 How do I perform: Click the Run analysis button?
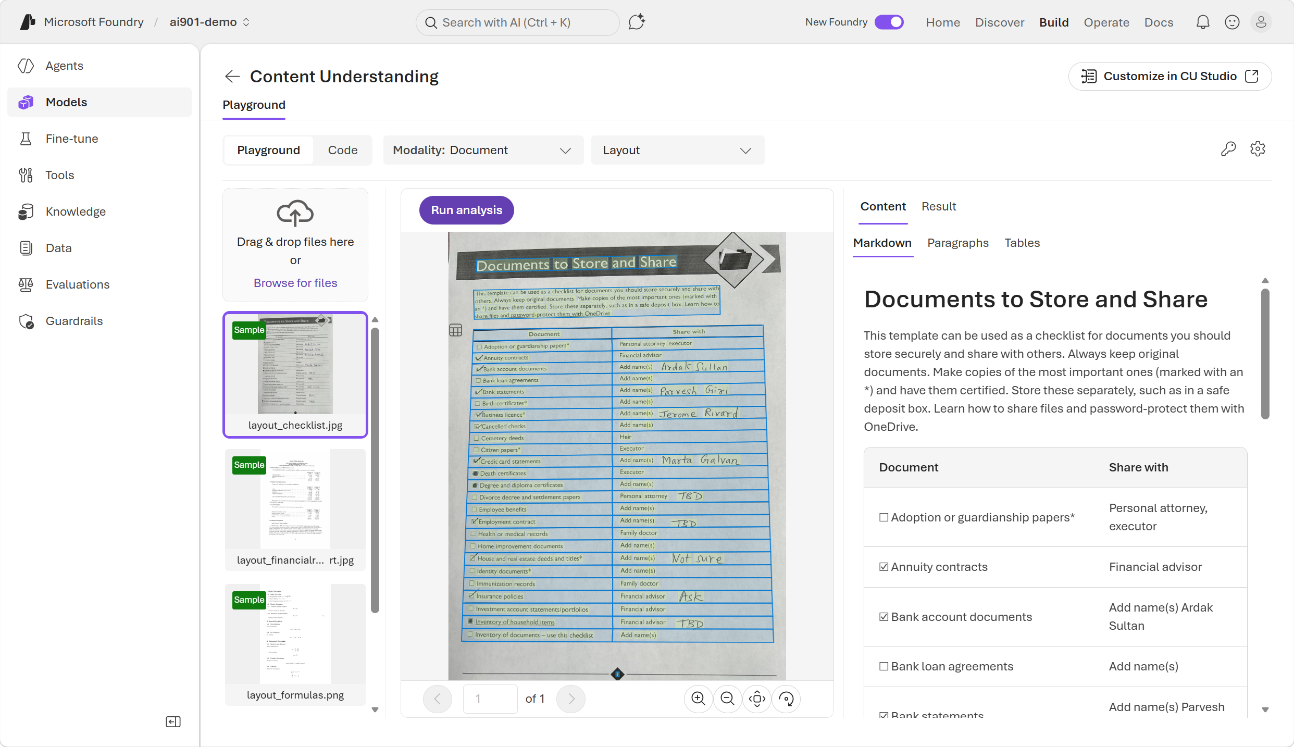(467, 210)
